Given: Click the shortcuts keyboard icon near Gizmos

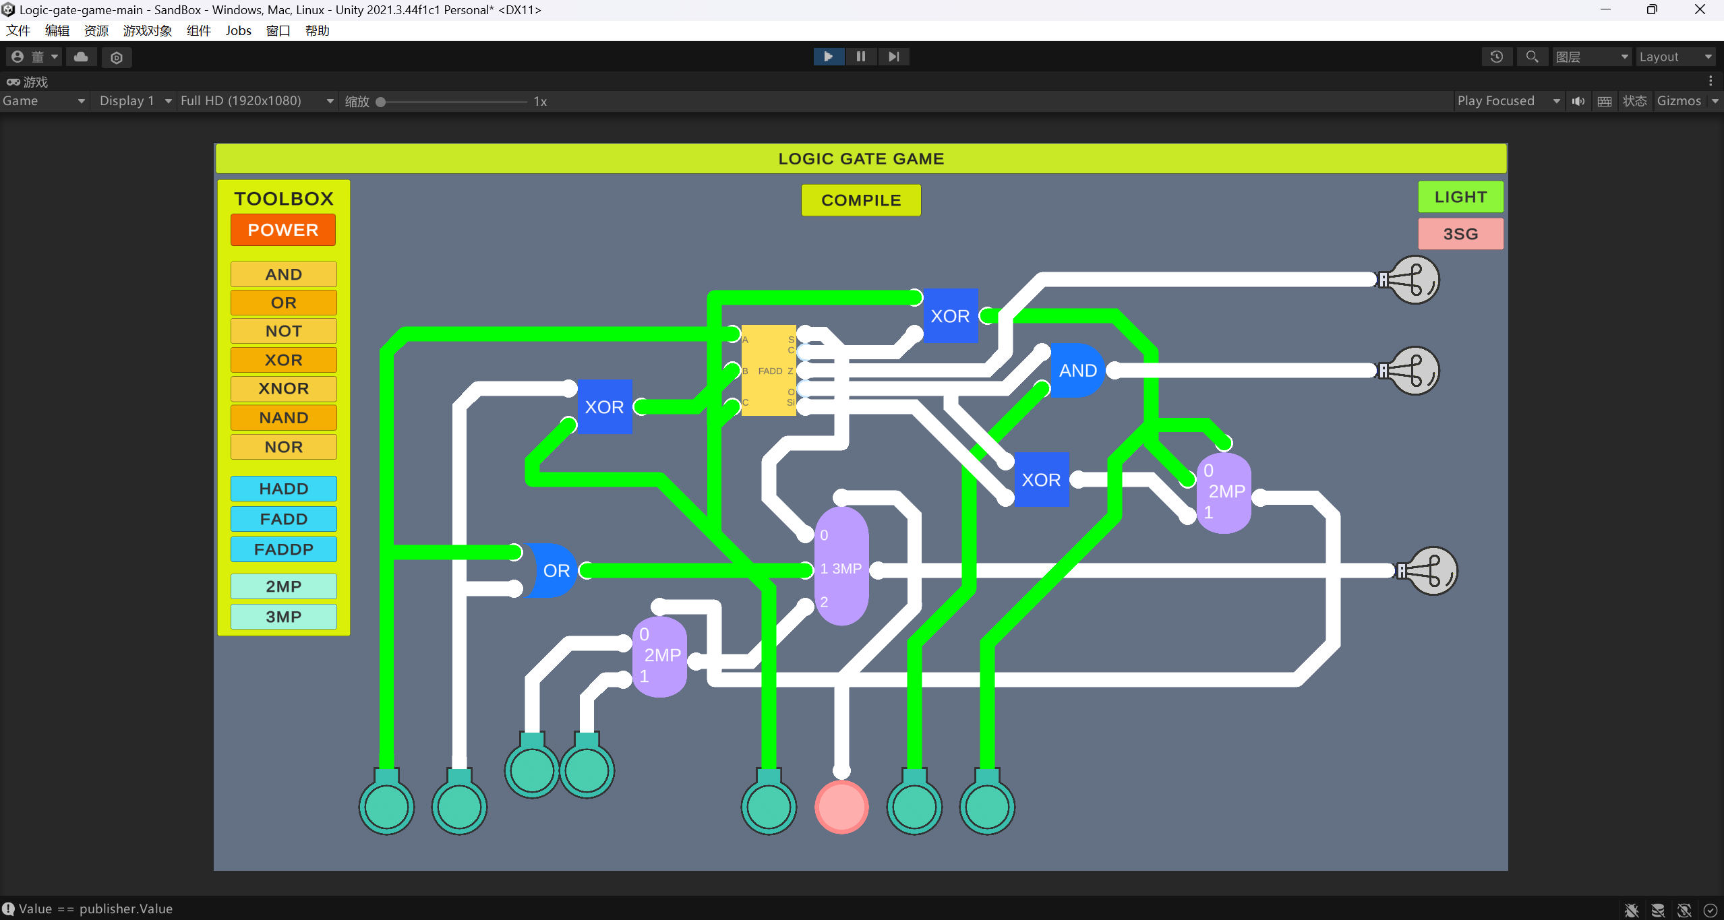Looking at the screenshot, I should (x=1605, y=101).
